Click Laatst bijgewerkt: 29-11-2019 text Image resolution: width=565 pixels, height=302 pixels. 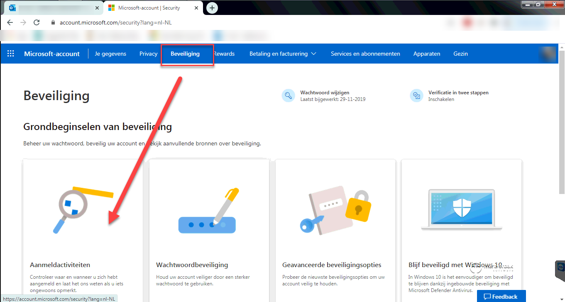(x=333, y=99)
